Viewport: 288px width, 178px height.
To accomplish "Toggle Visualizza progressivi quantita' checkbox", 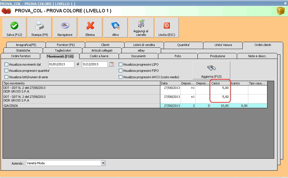I will click(6, 71).
